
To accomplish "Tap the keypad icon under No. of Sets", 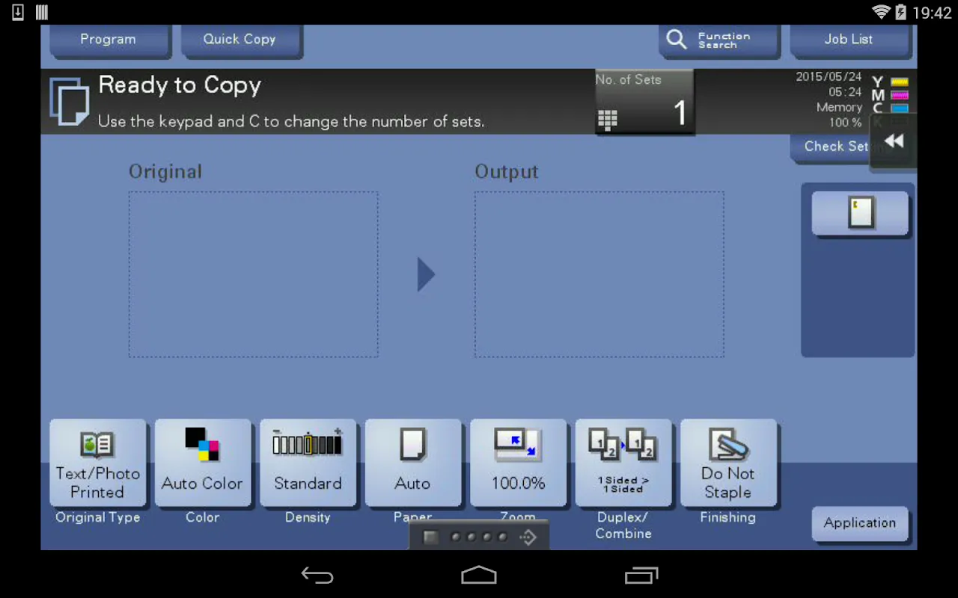I will [x=606, y=120].
